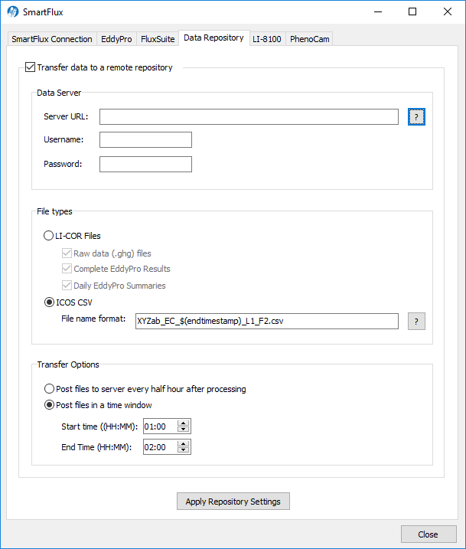Click into the Server URL field
Image resolution: width=466 pixels, height=549 pixels.
[x=249, y=116]
